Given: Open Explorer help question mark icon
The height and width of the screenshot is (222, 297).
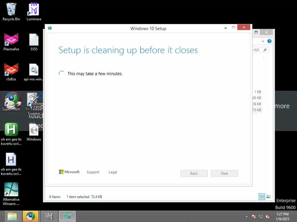Looking at the screenshot, I should click(269, 41).
